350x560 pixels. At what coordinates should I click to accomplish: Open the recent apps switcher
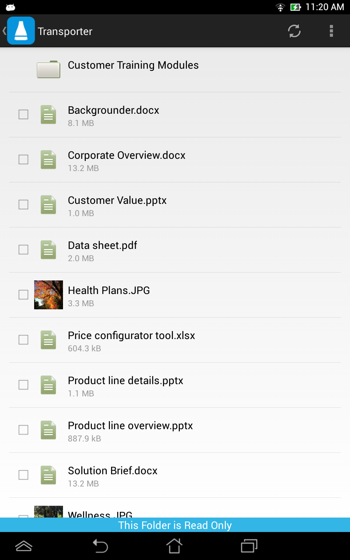pyautogui.click(x=249, y=546)
